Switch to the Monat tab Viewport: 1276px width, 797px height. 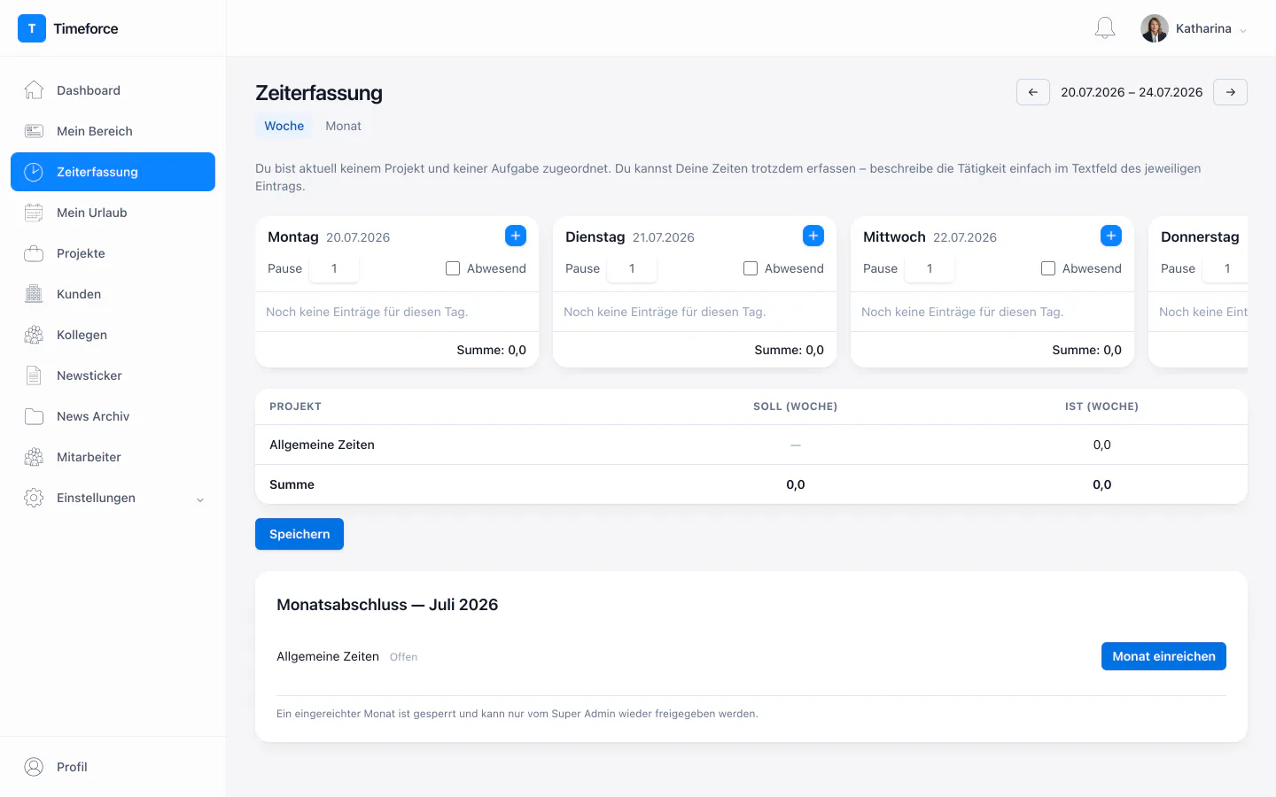343,126
